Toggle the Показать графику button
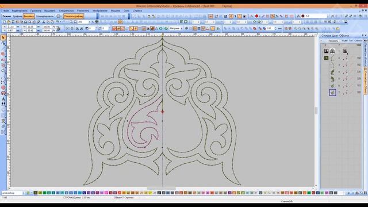This screenshot has height=207, width=368. pyautogui.click(x=74, y=16)
